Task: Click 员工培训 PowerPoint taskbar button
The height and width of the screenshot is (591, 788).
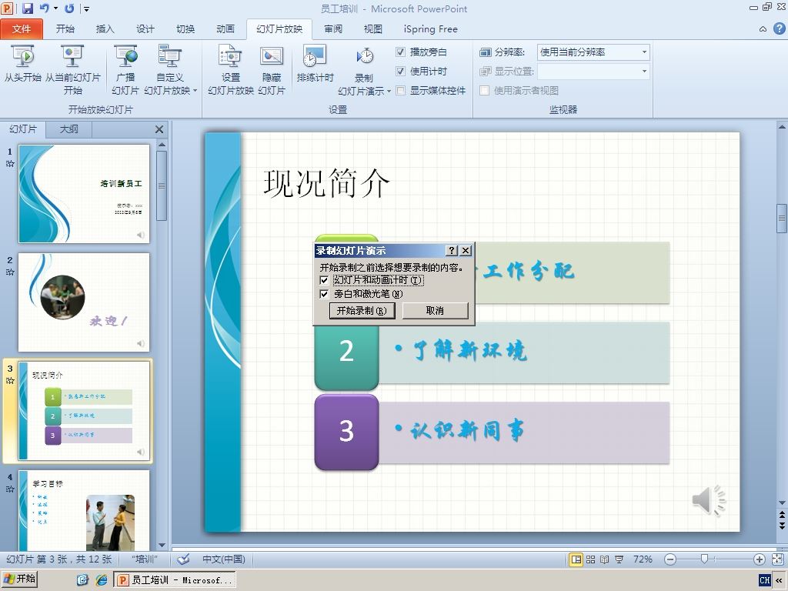Action: pos(175,580)
